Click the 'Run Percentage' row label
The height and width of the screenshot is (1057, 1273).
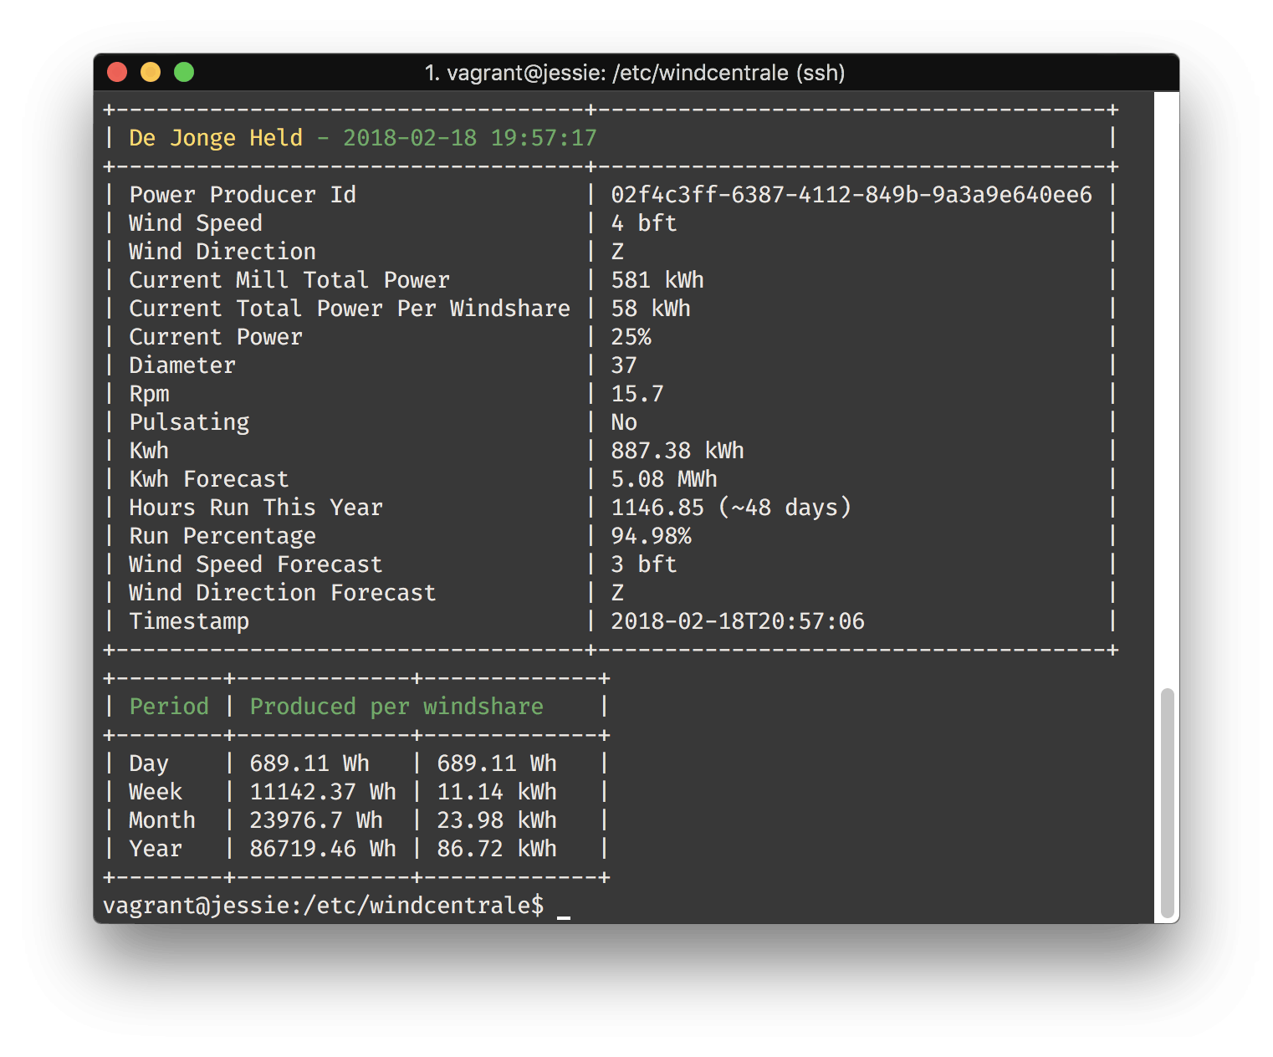[x=222, y=536]
